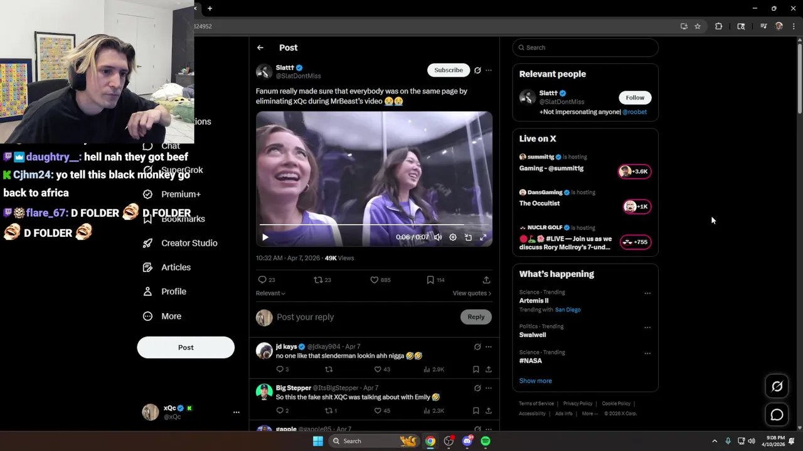Open the @roobet mention link
Image resolution: width=803 pixels, height=451 pixels.
634,112
